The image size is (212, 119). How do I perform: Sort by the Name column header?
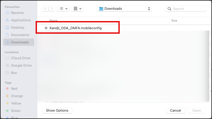[x=54, y=20]
